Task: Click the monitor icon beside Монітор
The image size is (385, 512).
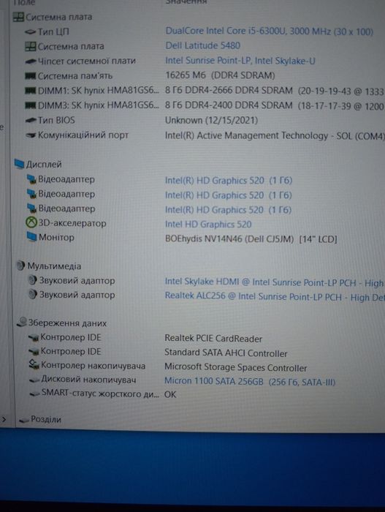Action: pyautogui.click(x=31, y=237)
